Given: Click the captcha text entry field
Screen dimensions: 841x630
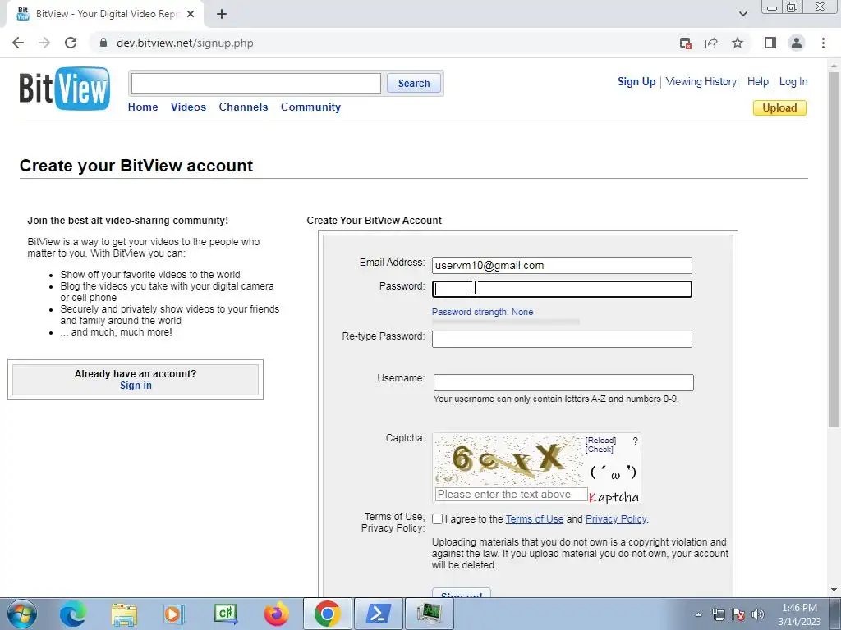Looking at the screenshot, I should [511, 494].
